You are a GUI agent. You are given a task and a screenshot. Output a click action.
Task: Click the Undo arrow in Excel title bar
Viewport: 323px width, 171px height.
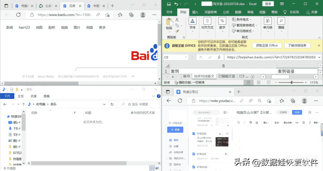(x=176, y=4)
